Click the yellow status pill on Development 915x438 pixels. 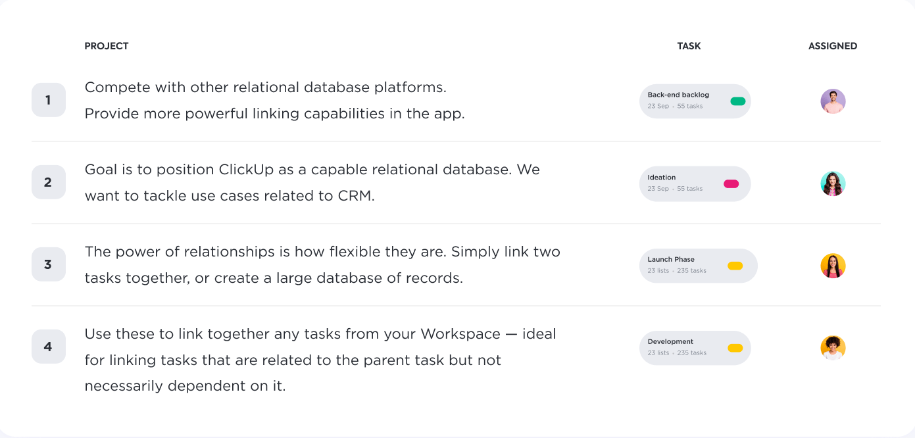pos(735,348)
